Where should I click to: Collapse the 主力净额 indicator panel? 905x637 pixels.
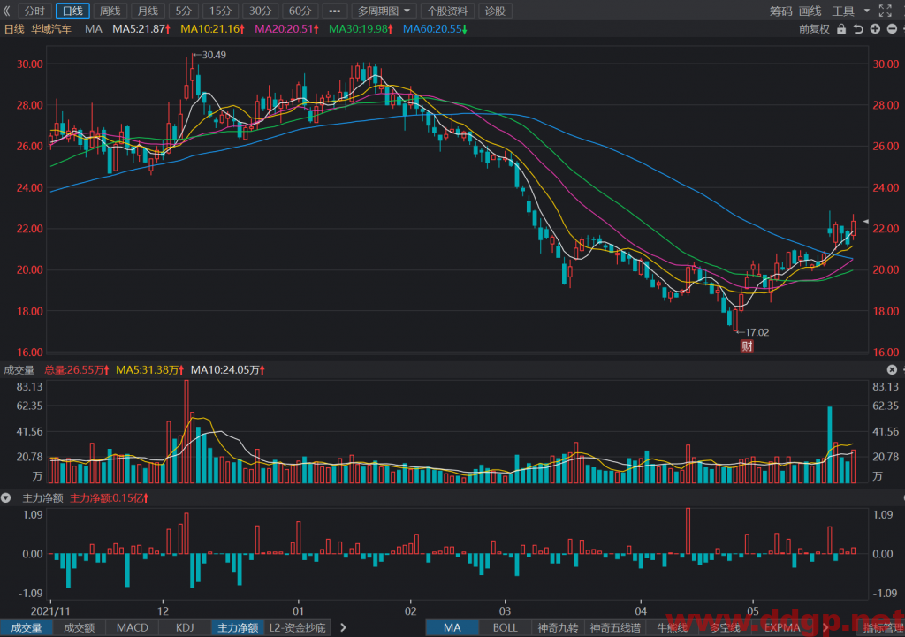(x=6, y=497)
